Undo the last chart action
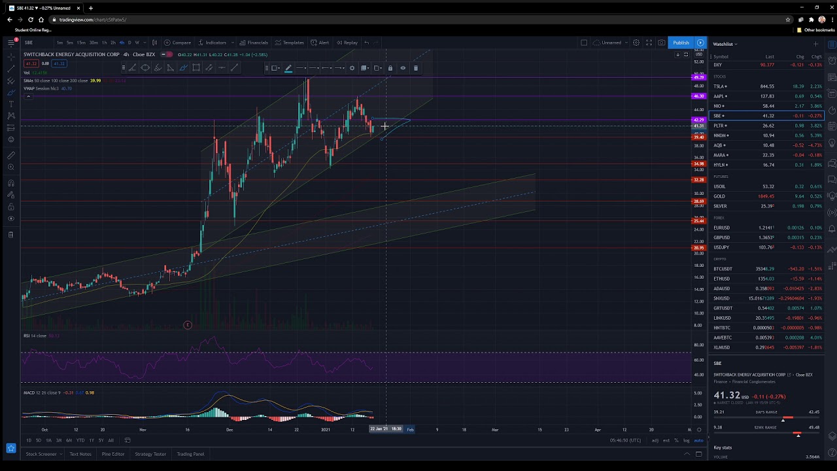This screenshot has width=837, height=471. 366,43
